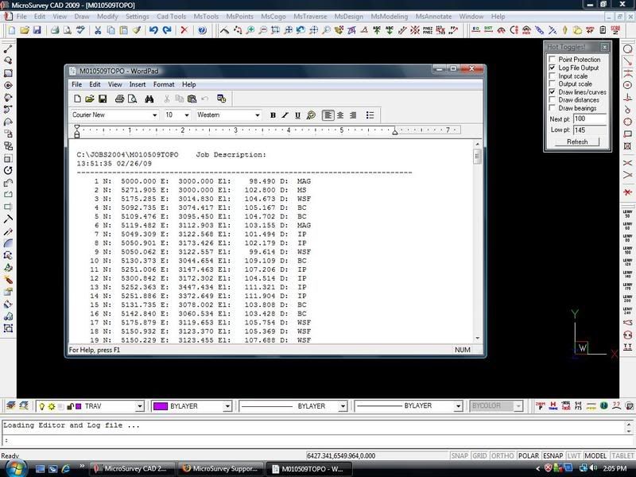636x477 pixels.
Task: Enable the Input scale checkbox
Action: (552, 76)
